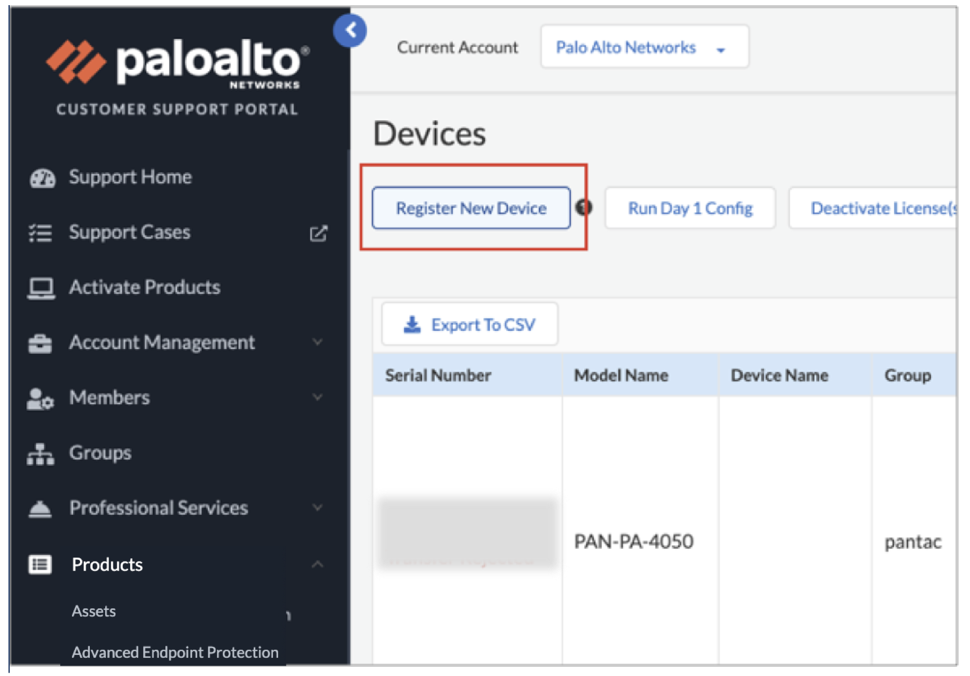Sort by Model Name column header
This screenshot has height=676, width=970.
(x=621, y=375)
